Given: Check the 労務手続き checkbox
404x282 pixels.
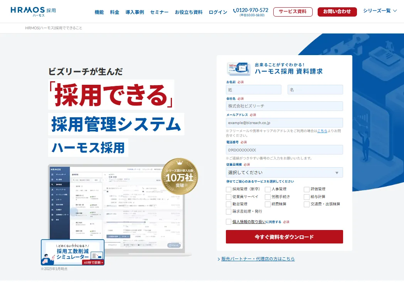Looking at the screenshot, I should pyautogui.click(x=268, y=197).
